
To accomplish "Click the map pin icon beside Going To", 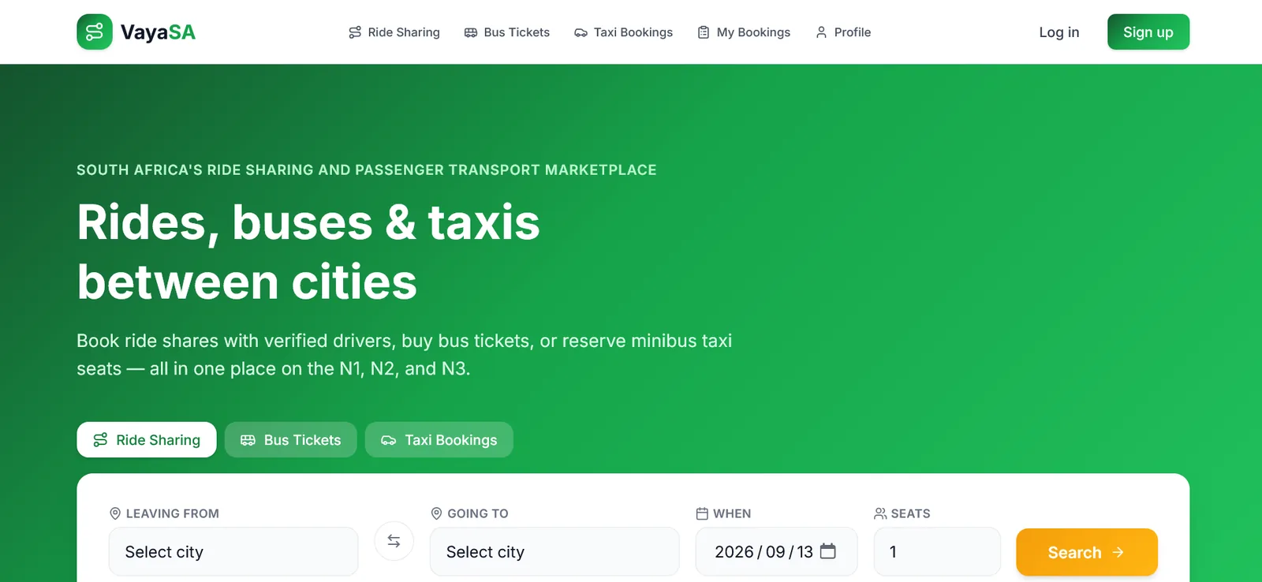I will pos(436,513).
